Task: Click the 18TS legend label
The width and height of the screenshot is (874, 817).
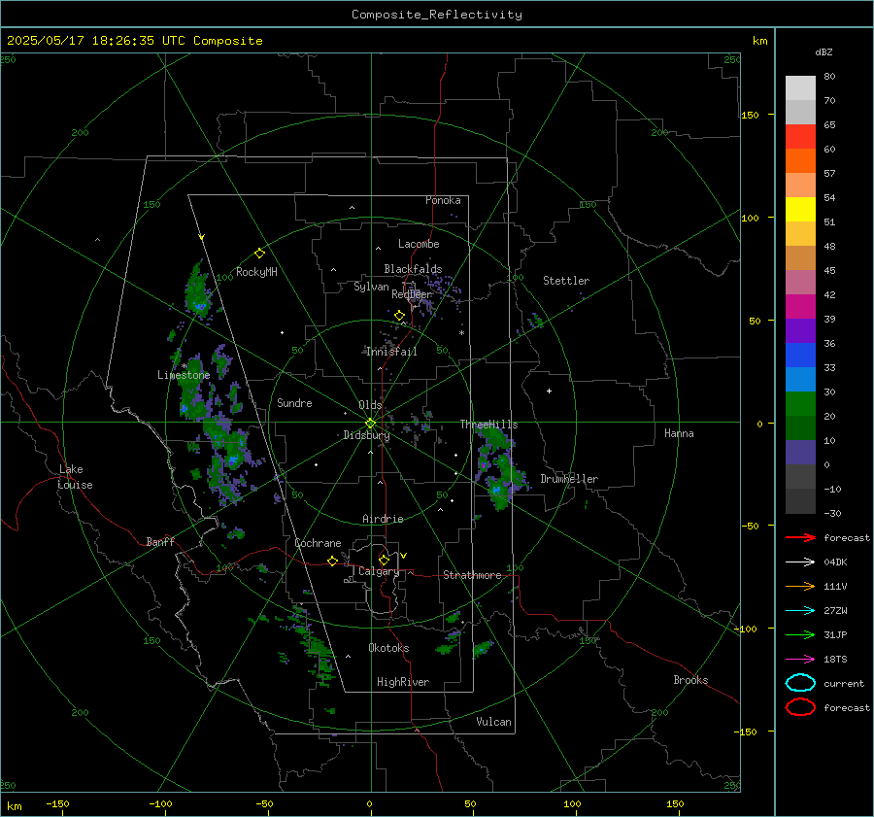Action: pos(835,660)
